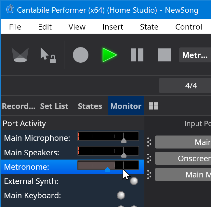
Task: Open the Control menu
Action: point(189,27)
